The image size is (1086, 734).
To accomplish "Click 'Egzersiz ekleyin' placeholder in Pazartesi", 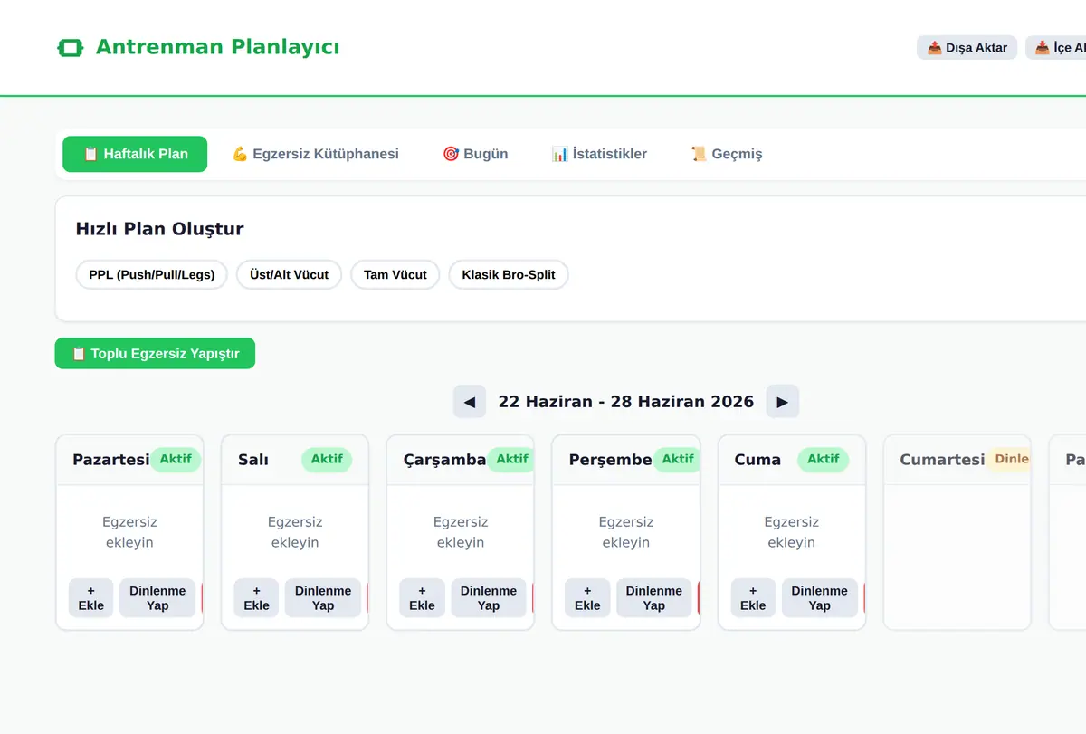I will [x=129, y=532].
